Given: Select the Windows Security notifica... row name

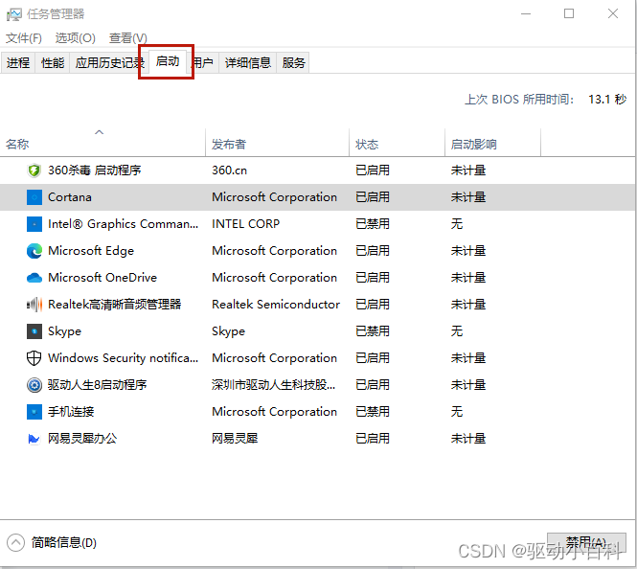Looking at the screenshot, I should [124, 358].
